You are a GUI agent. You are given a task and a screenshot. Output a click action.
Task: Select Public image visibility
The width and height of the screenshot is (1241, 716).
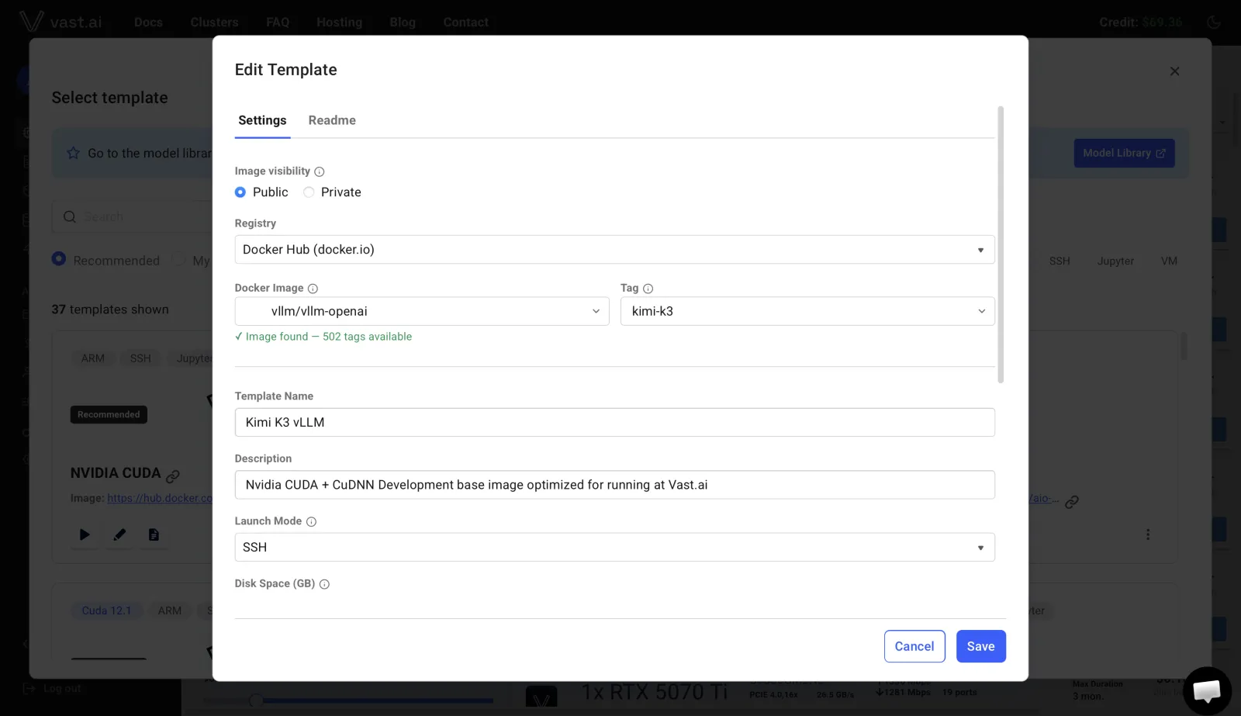pos(240,192)
